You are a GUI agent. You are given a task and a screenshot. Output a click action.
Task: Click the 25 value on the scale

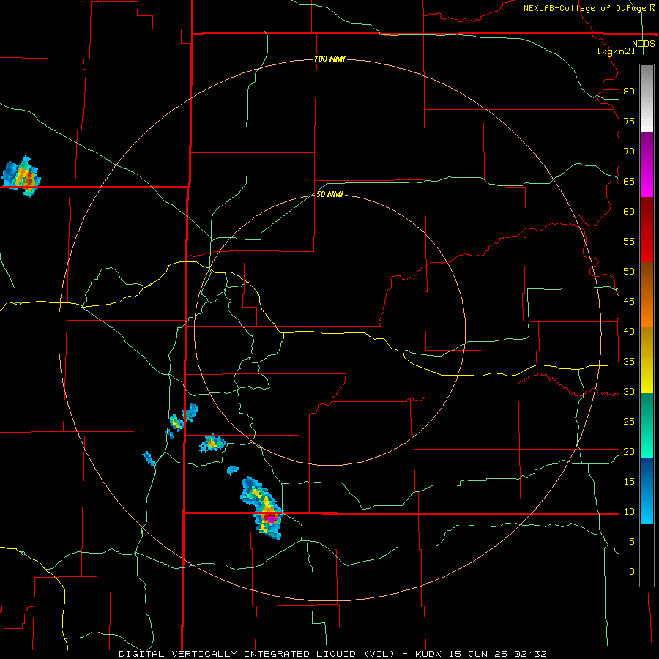[x=629, y=422]
